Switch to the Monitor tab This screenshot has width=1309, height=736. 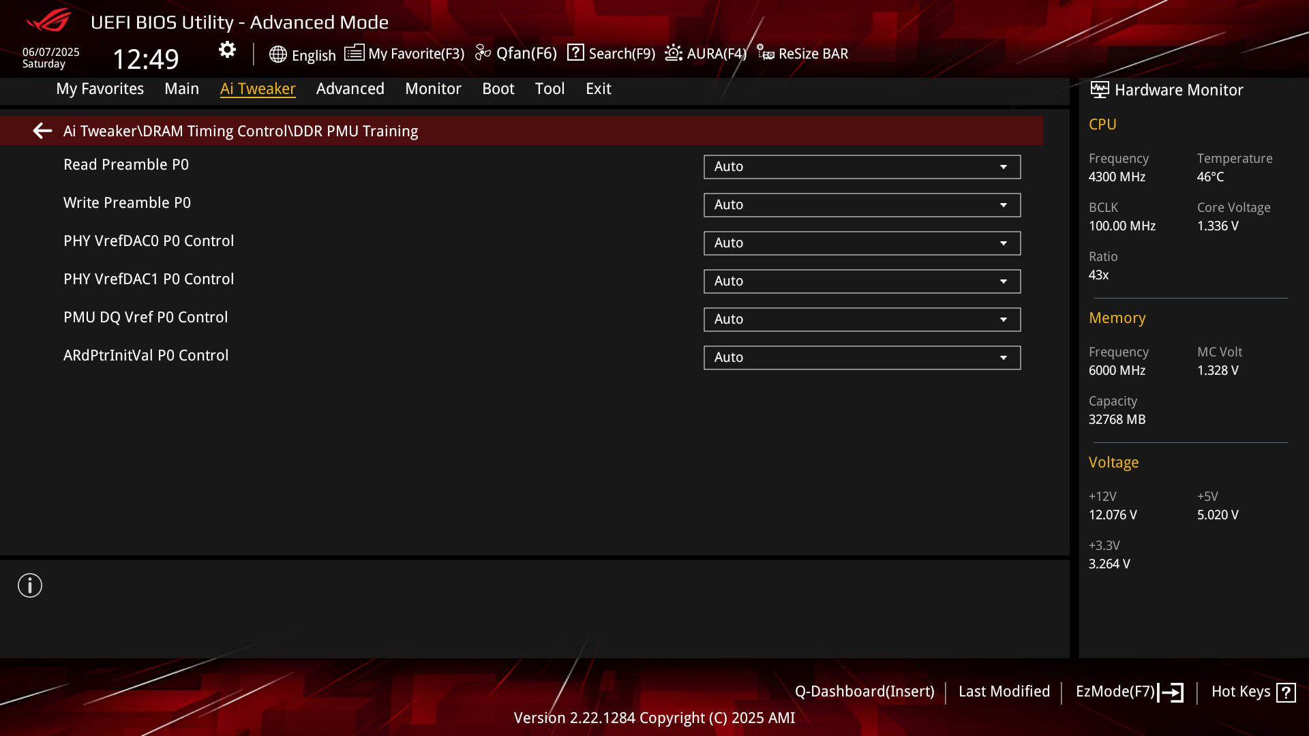pos(433,89)
